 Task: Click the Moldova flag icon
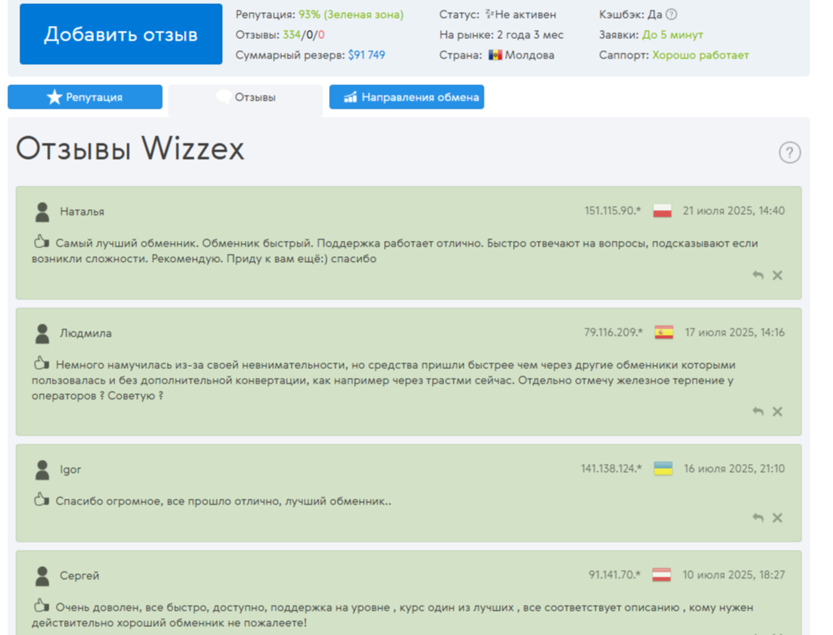pos(495,55)
